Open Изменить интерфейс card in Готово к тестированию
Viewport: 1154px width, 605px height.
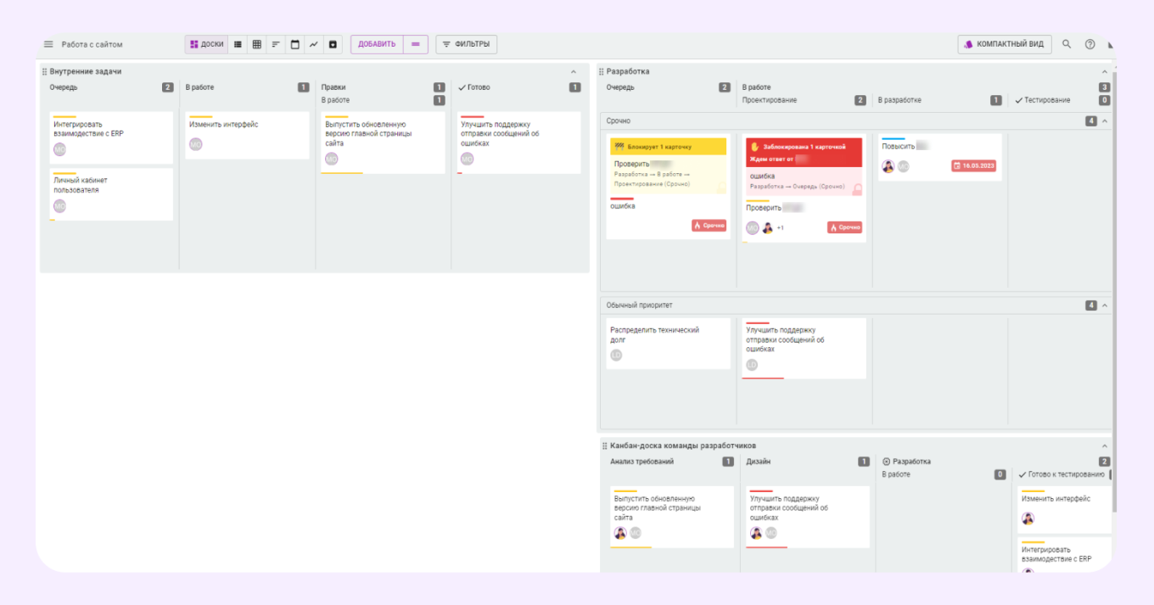pos(1065,509)
